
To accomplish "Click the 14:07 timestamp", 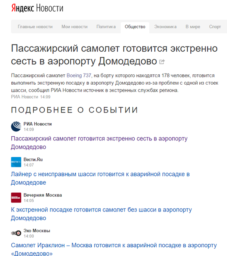I will [x=29, y=165].
